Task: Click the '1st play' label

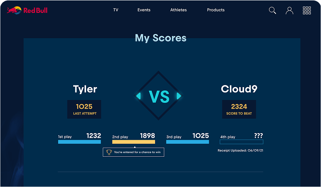Action: point(65,137)
